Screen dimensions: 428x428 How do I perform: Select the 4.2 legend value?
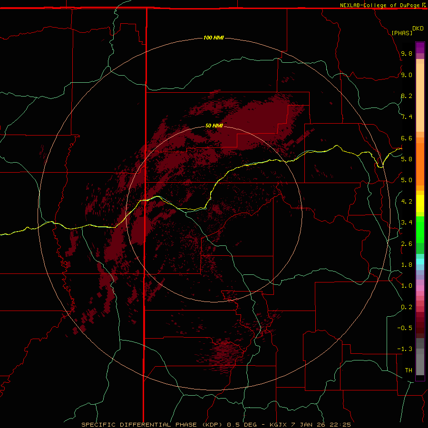pos(407,202)
